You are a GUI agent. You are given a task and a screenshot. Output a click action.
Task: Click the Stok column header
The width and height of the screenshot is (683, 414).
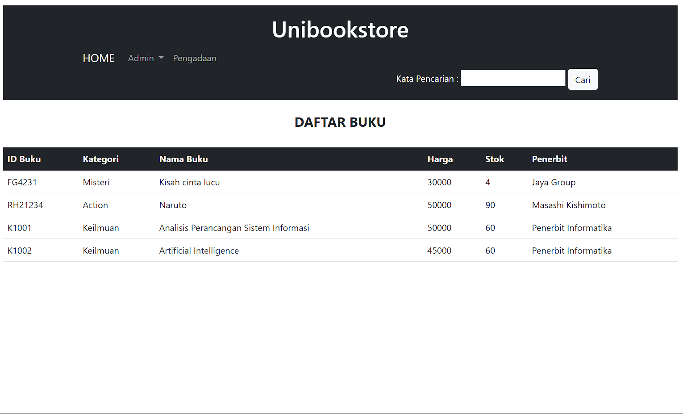tap(494, 159)
